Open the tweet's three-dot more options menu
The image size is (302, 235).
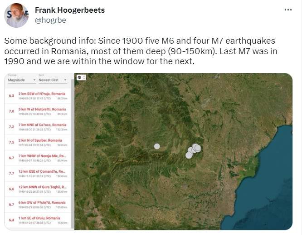coord(288,10)
